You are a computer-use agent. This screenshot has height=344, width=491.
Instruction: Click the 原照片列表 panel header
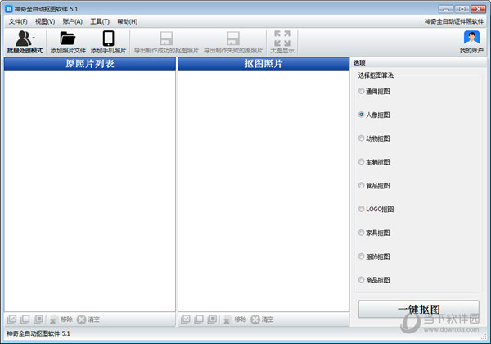(90, 64)
